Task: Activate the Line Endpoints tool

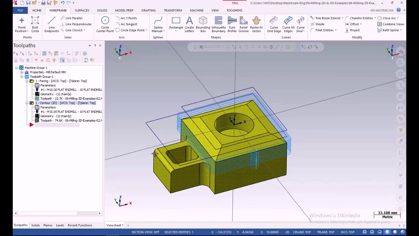Action: click(x=52, y=25)
